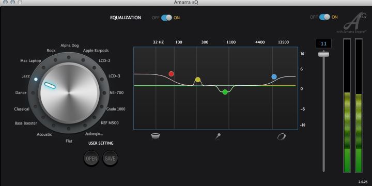
Task: Select the Jazz preset dot
Action: (36, 79)
